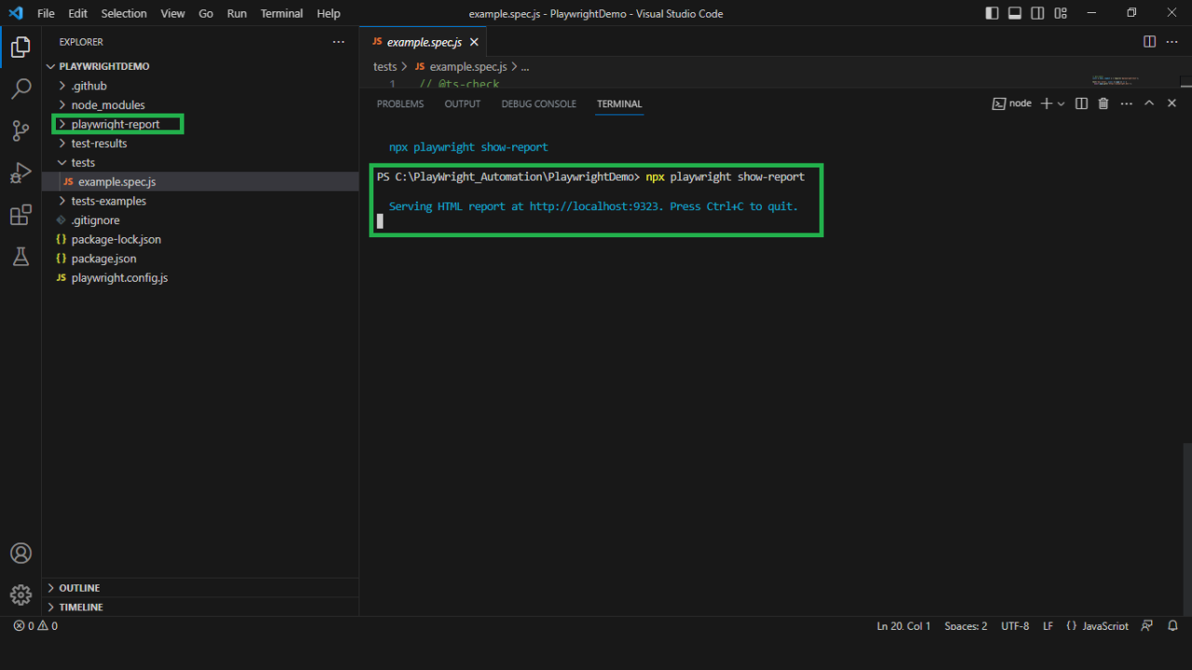Maximize the panel size with chevron up

pyautogui.click(x=1149, y=103)
